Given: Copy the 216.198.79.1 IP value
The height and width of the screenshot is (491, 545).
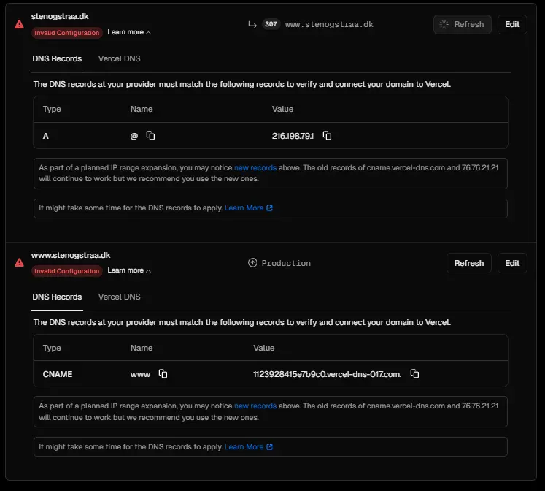Looking at the screenshot, I should (328, 135).
